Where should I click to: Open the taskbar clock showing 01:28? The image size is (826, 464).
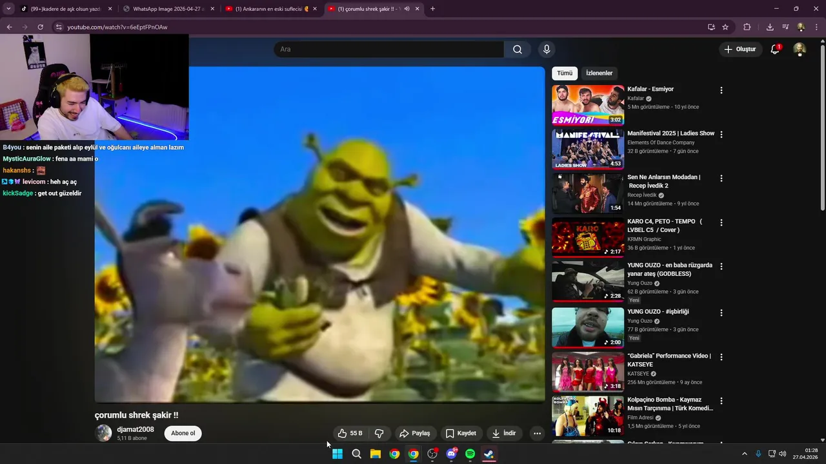(x=806, y=454)
